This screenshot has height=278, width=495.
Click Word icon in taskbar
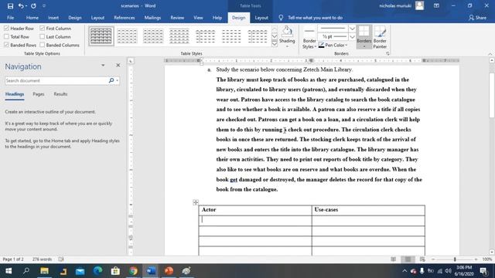pyautogui.click(x=151, y=271)
